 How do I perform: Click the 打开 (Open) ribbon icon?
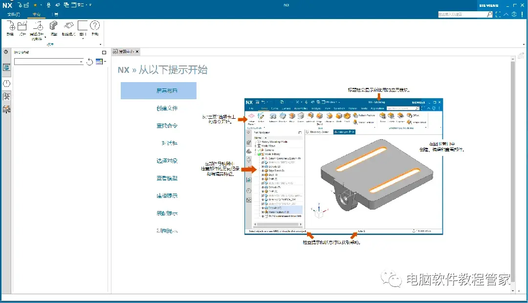(22, 25)
